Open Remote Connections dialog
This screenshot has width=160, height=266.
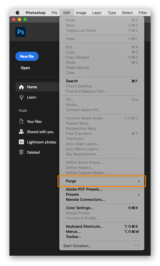[102, 200]
